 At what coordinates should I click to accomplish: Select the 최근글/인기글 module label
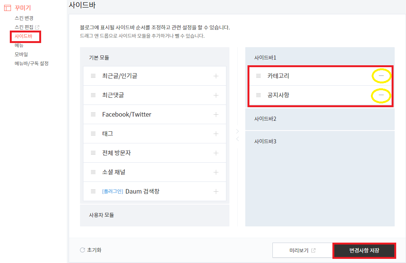(x=120, y=76)
